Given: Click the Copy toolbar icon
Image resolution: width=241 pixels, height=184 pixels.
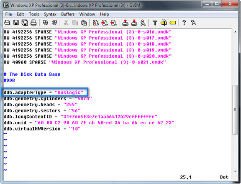Looking at the screenshot, I should point(75,23).
